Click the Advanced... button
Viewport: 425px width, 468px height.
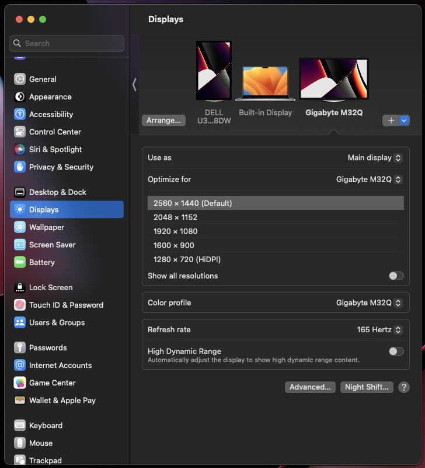(310, 387)
